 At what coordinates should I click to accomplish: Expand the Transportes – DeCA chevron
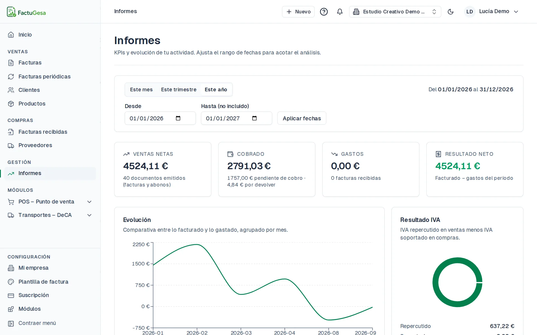tap(89, 215)
